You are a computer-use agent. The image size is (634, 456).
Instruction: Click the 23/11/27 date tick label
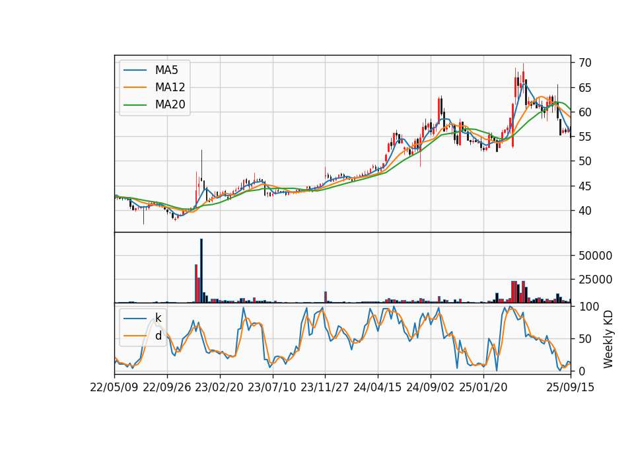tap(325, 387)
